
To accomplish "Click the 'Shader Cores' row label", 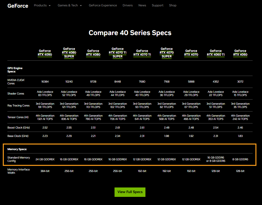I will click(x=16, y=94).
